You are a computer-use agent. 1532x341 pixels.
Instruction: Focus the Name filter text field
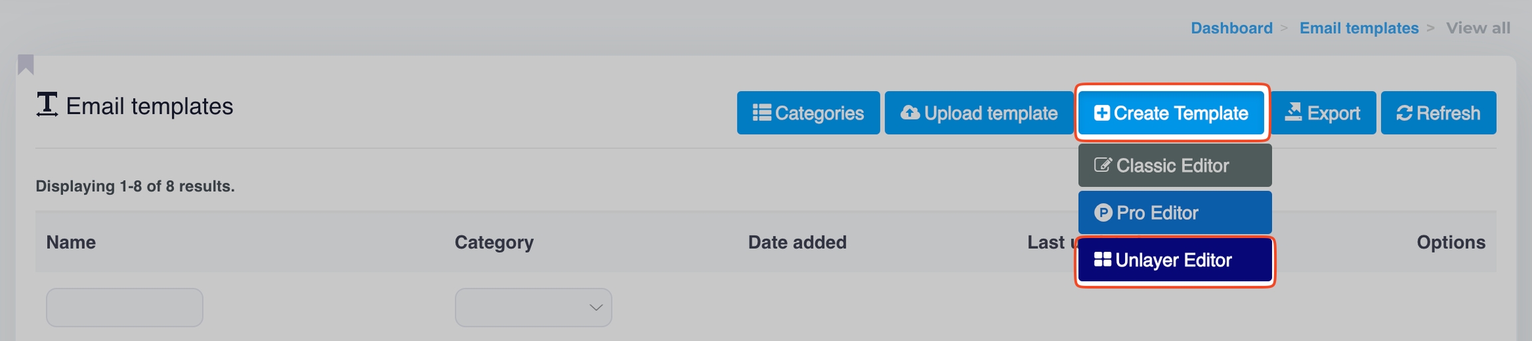[x=124, y=308]
